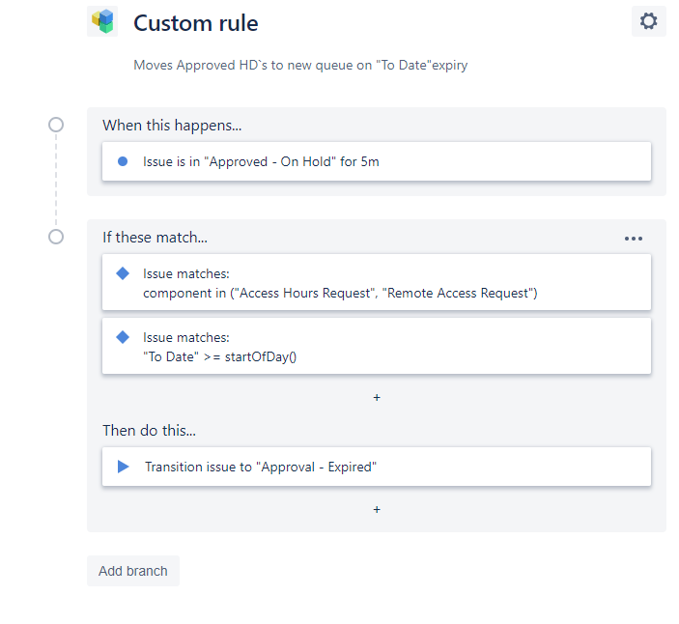Click the blue circle trigger icon
Screen dimensions: 679x624
pyautogui.click(x=123, y=161)
